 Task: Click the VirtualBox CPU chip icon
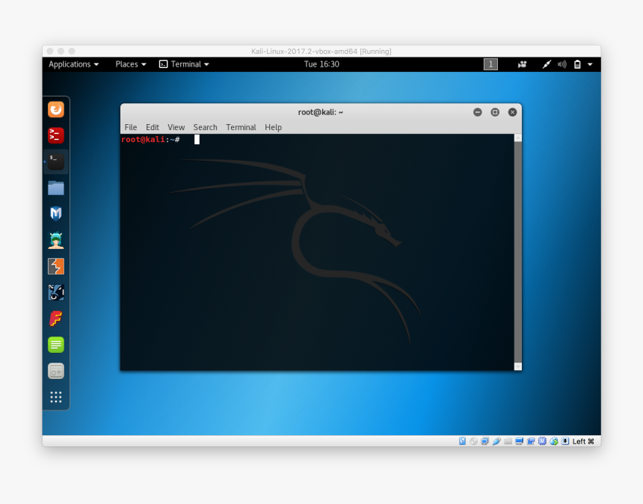tap(542, 441)
